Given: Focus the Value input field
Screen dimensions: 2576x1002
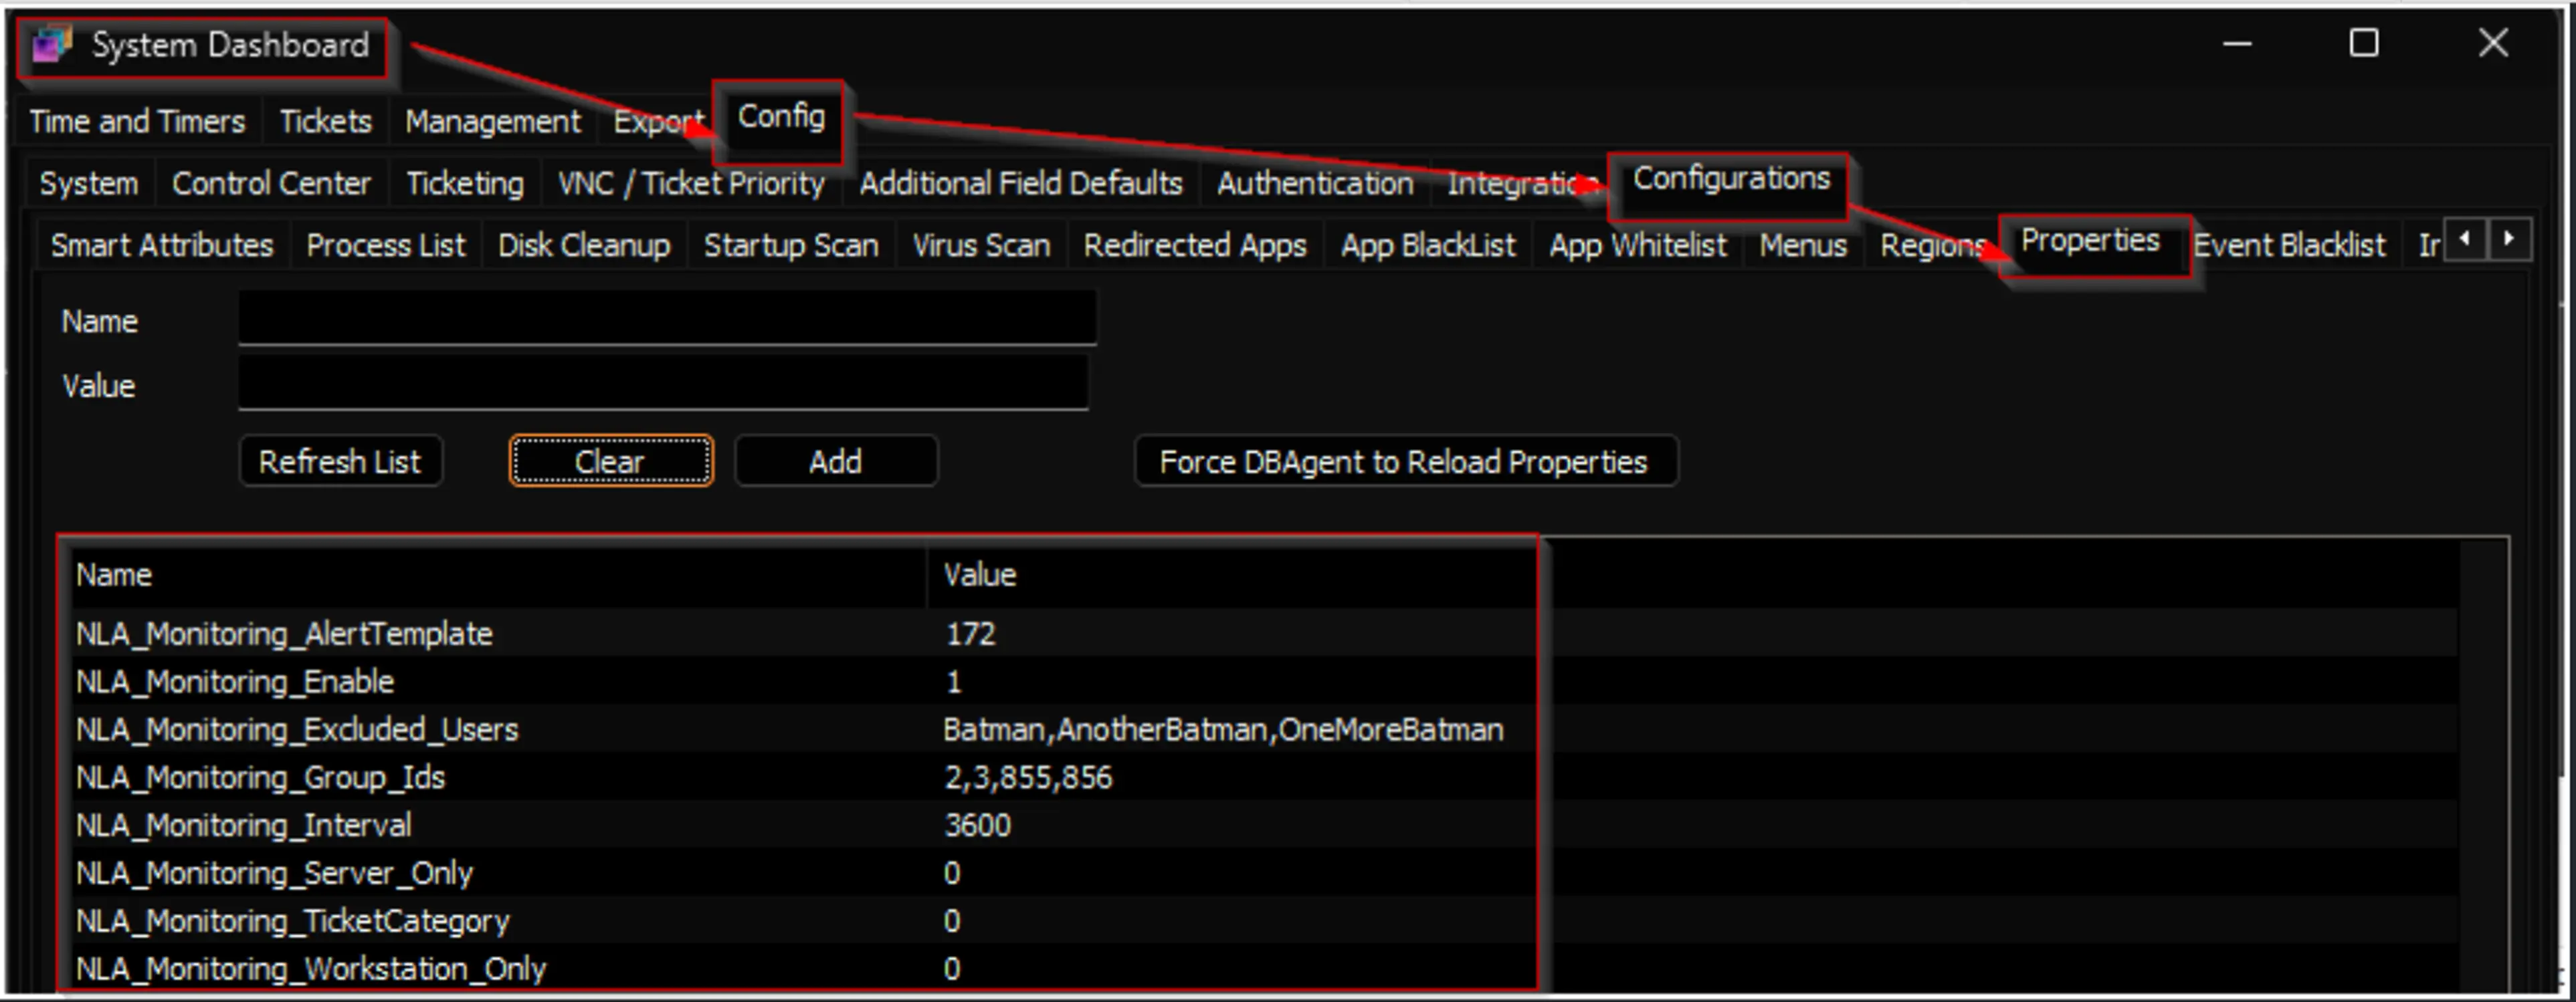Looking at the screenshot, I should point(663,382).
